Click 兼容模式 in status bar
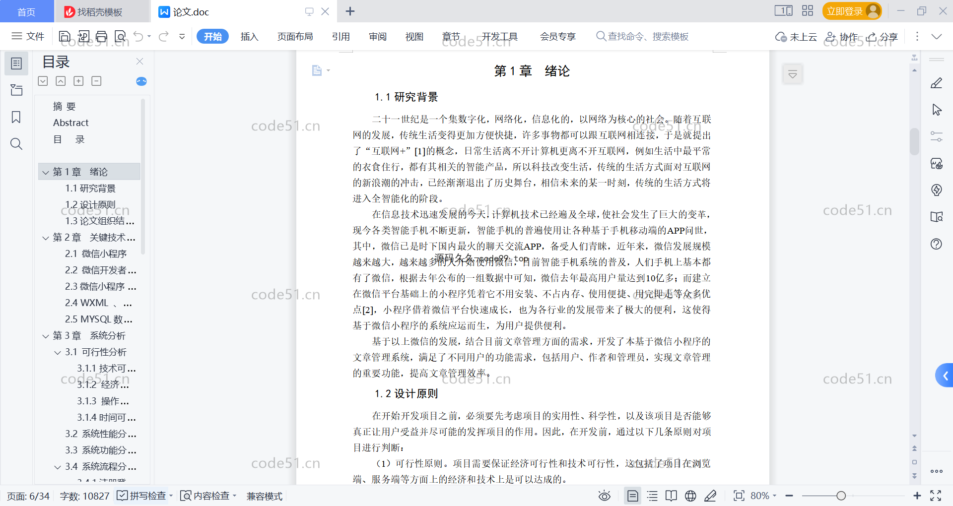953x506 pixels. coord(265,496)
